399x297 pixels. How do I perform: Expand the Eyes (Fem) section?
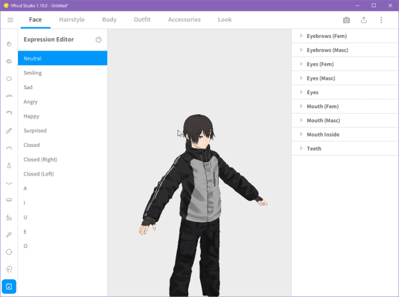[x=345, y=64]
